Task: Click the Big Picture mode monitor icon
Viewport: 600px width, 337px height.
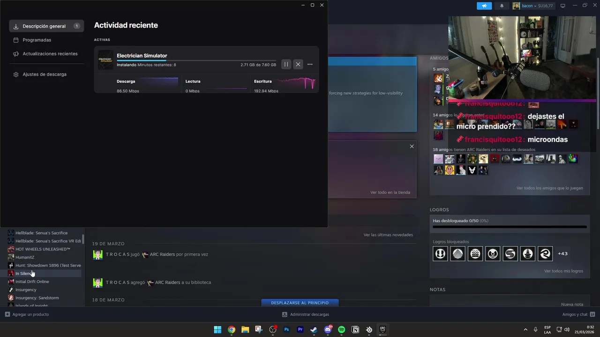Action: (563, 6)
